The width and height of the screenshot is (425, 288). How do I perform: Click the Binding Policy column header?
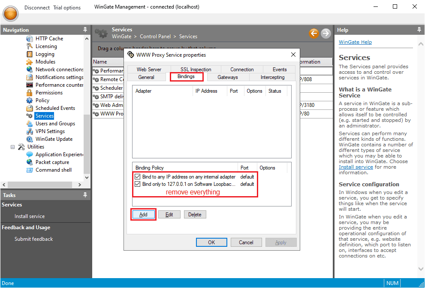click(185, 168)
